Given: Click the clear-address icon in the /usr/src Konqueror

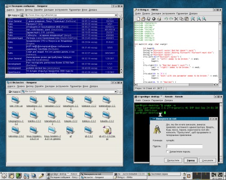Looking at the screenshot, I should (10, 91).
